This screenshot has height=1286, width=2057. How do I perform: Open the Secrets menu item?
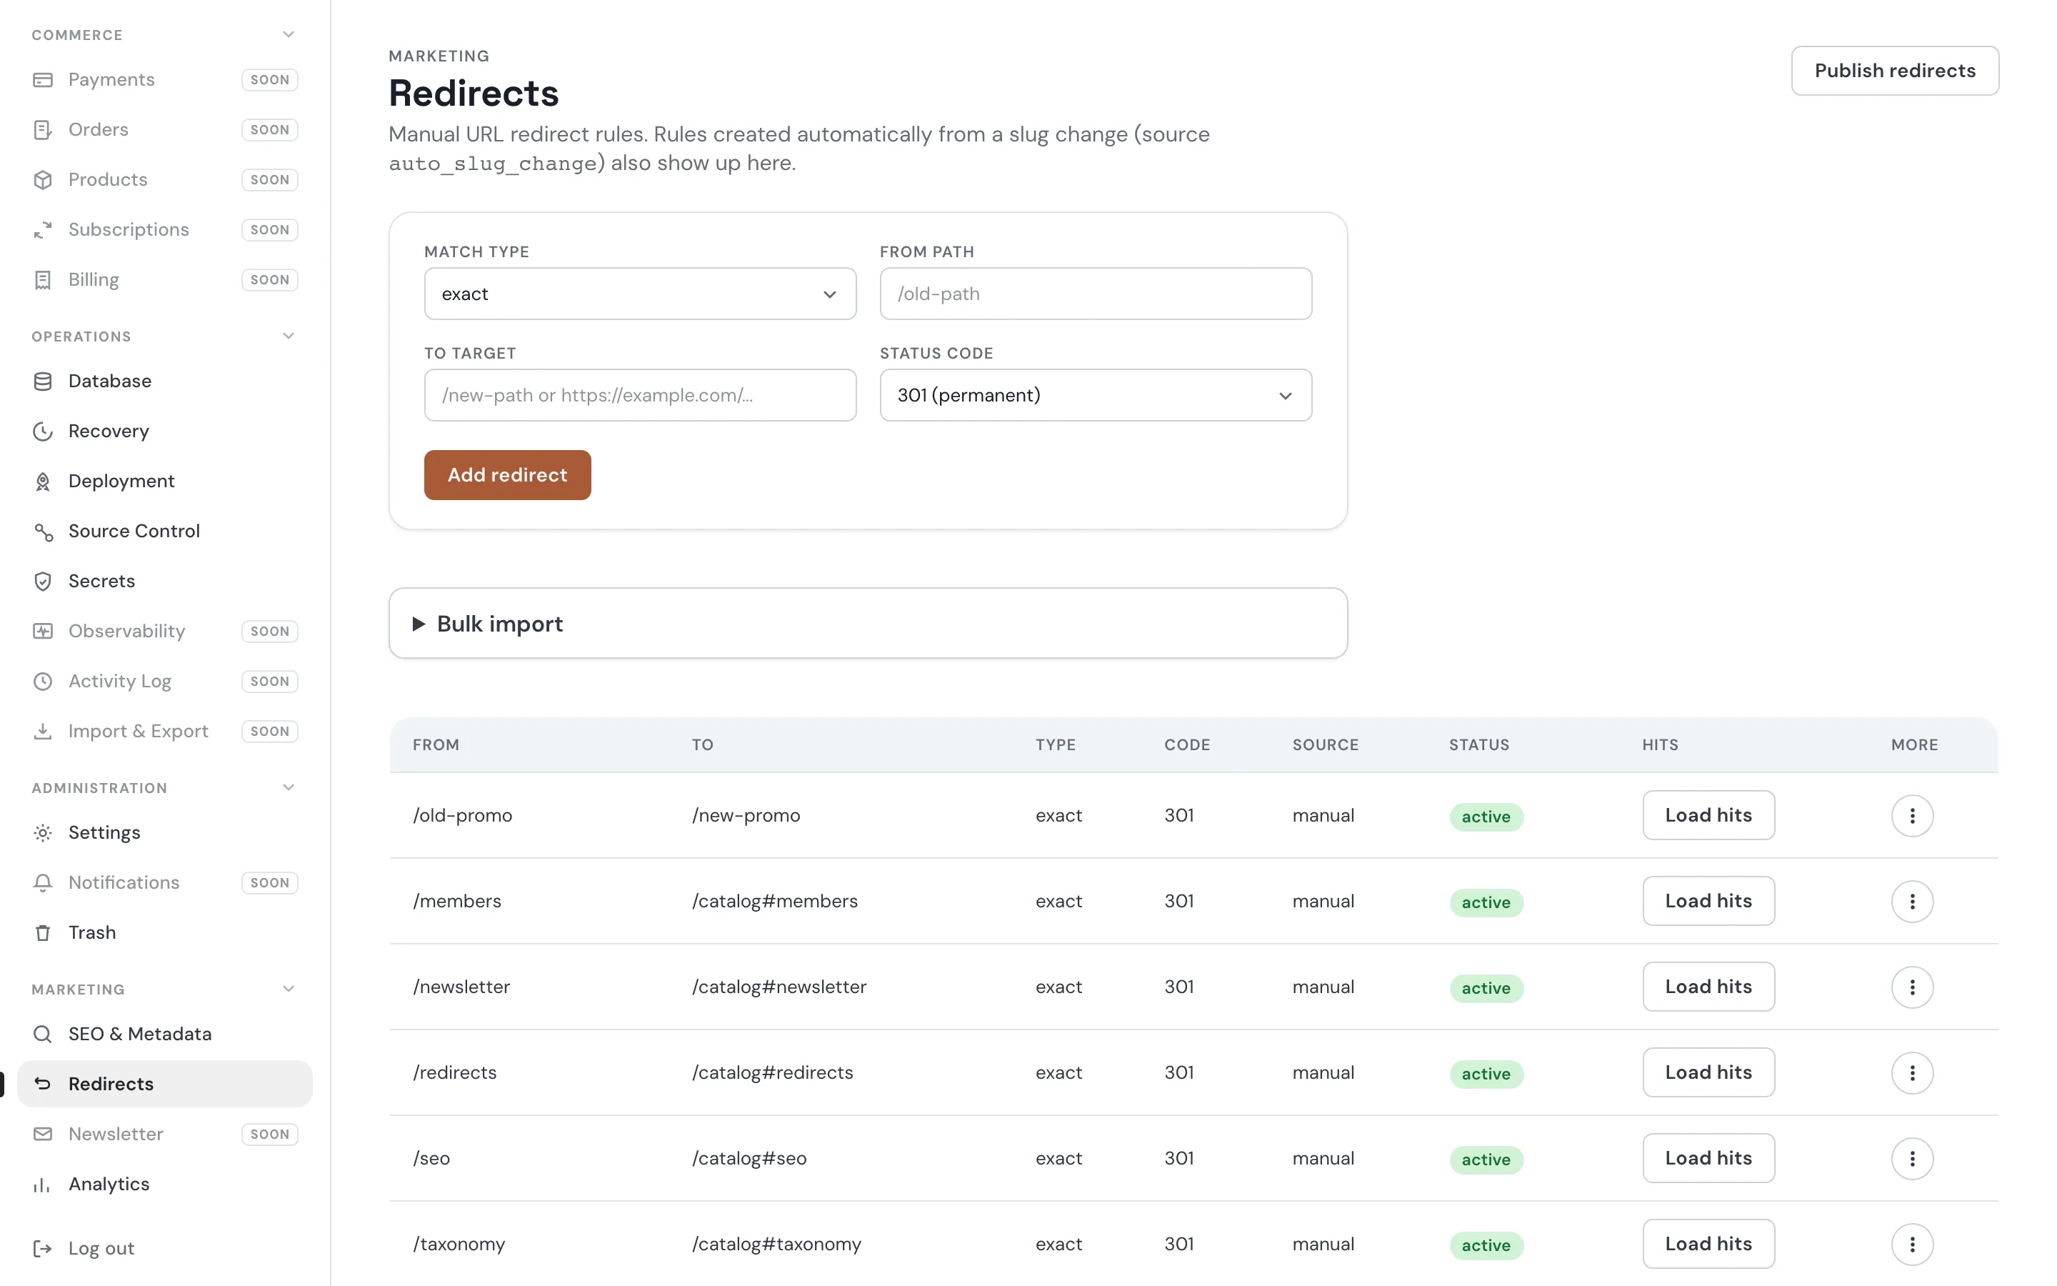tap(165, 582)
